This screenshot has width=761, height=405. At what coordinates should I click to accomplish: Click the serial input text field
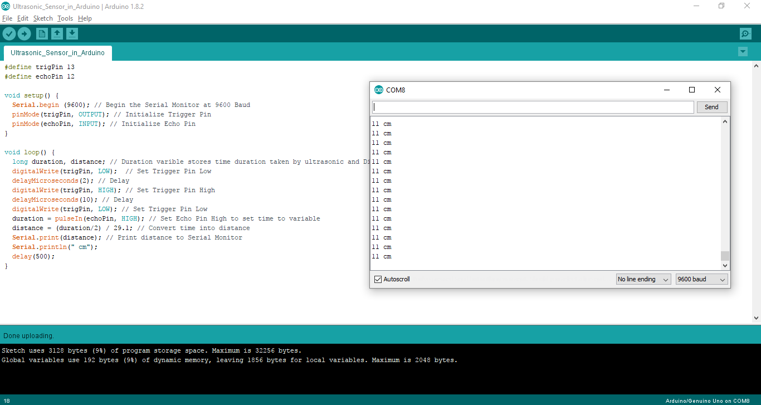[x=533, y=107]
